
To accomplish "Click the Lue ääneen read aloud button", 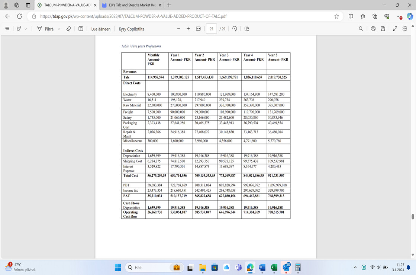I will coord(101,29).
